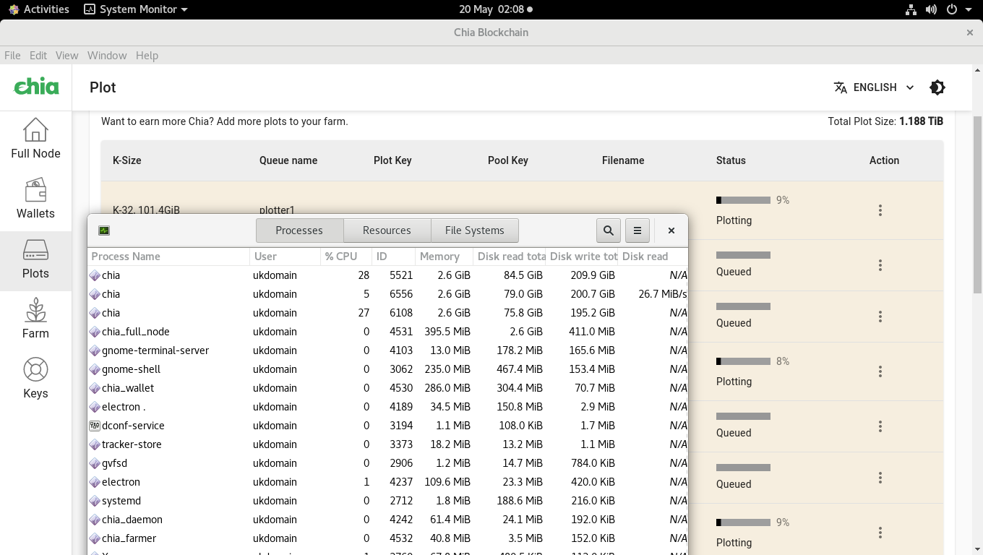Select the chia_wallet process row

click(388, 388)
